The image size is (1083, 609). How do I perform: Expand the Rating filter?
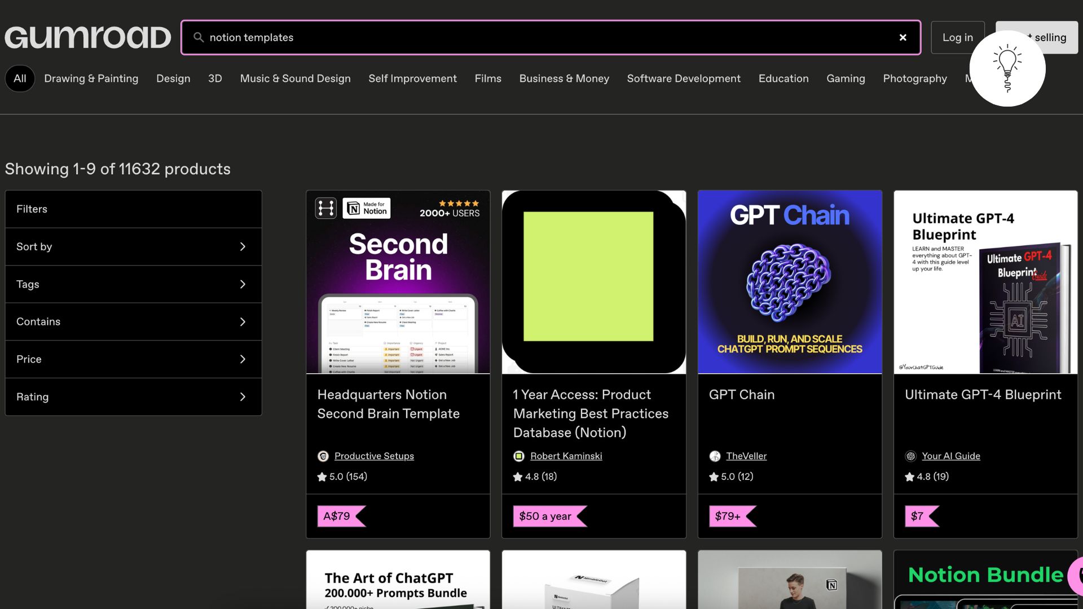click(x=133, y=397)
